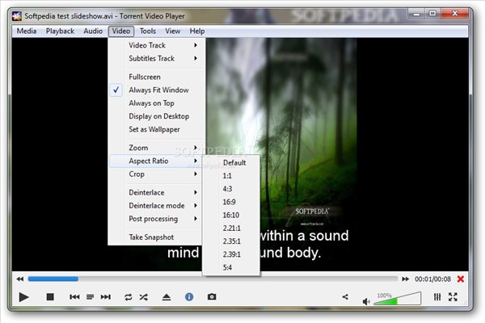Take a snapshot with camera icon
The width and height of the screenshot is (485, 323).
tap(212, 296)
